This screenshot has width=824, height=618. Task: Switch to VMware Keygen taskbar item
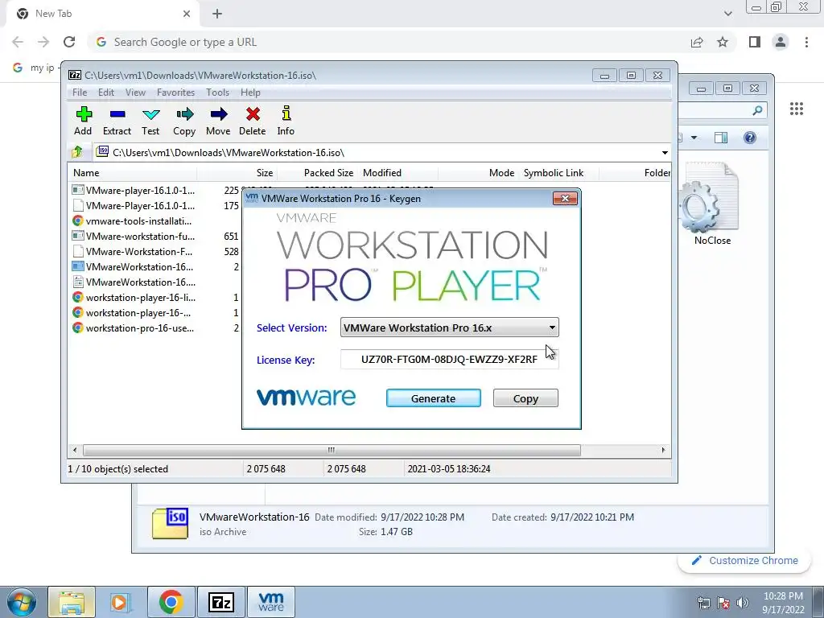point(271,602)
